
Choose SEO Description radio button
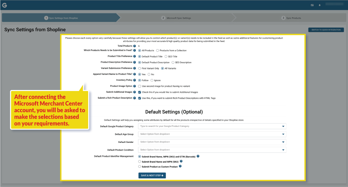coord(173,62)
